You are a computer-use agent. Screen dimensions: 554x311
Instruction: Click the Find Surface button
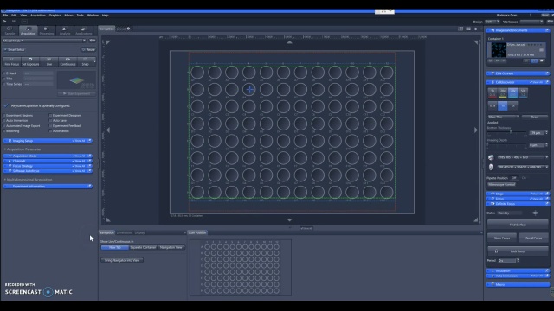tap(518, 225)
